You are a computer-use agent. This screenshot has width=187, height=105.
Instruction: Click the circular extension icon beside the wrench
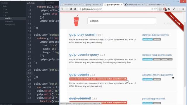pyautogui.click(x=169, y=9)
